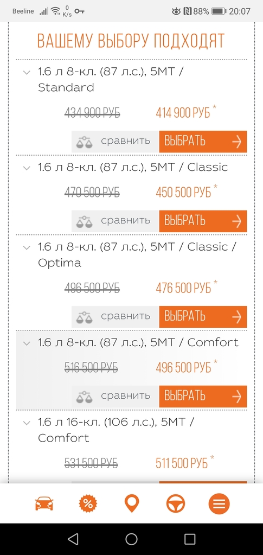The width and height of the screenshot is (263, 555).
Task: Click ВЫБРАТЬ for Classic / Optima trim
Action: tap(203, 317)
